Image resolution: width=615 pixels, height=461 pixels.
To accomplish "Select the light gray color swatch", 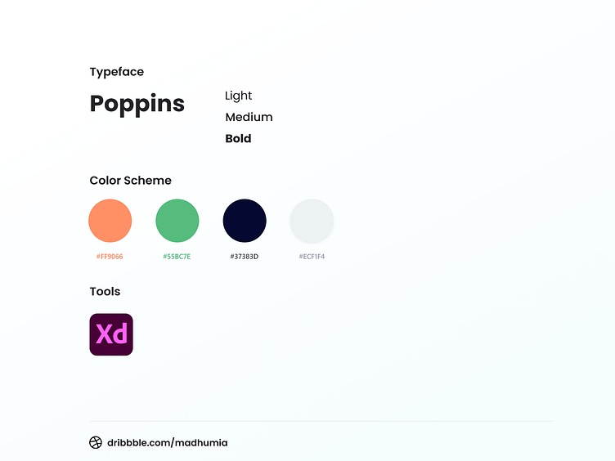I will pyautogui.click(x=312, y=221).
